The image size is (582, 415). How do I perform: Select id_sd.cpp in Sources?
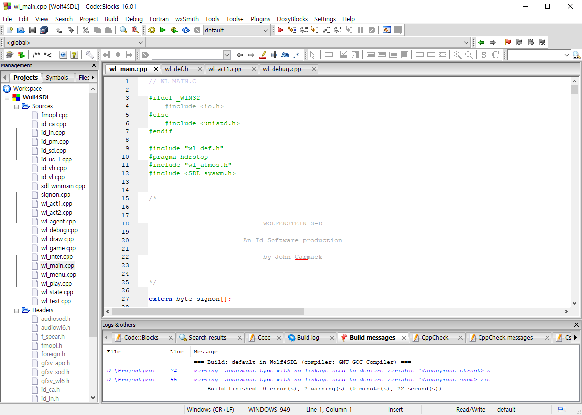53,151
